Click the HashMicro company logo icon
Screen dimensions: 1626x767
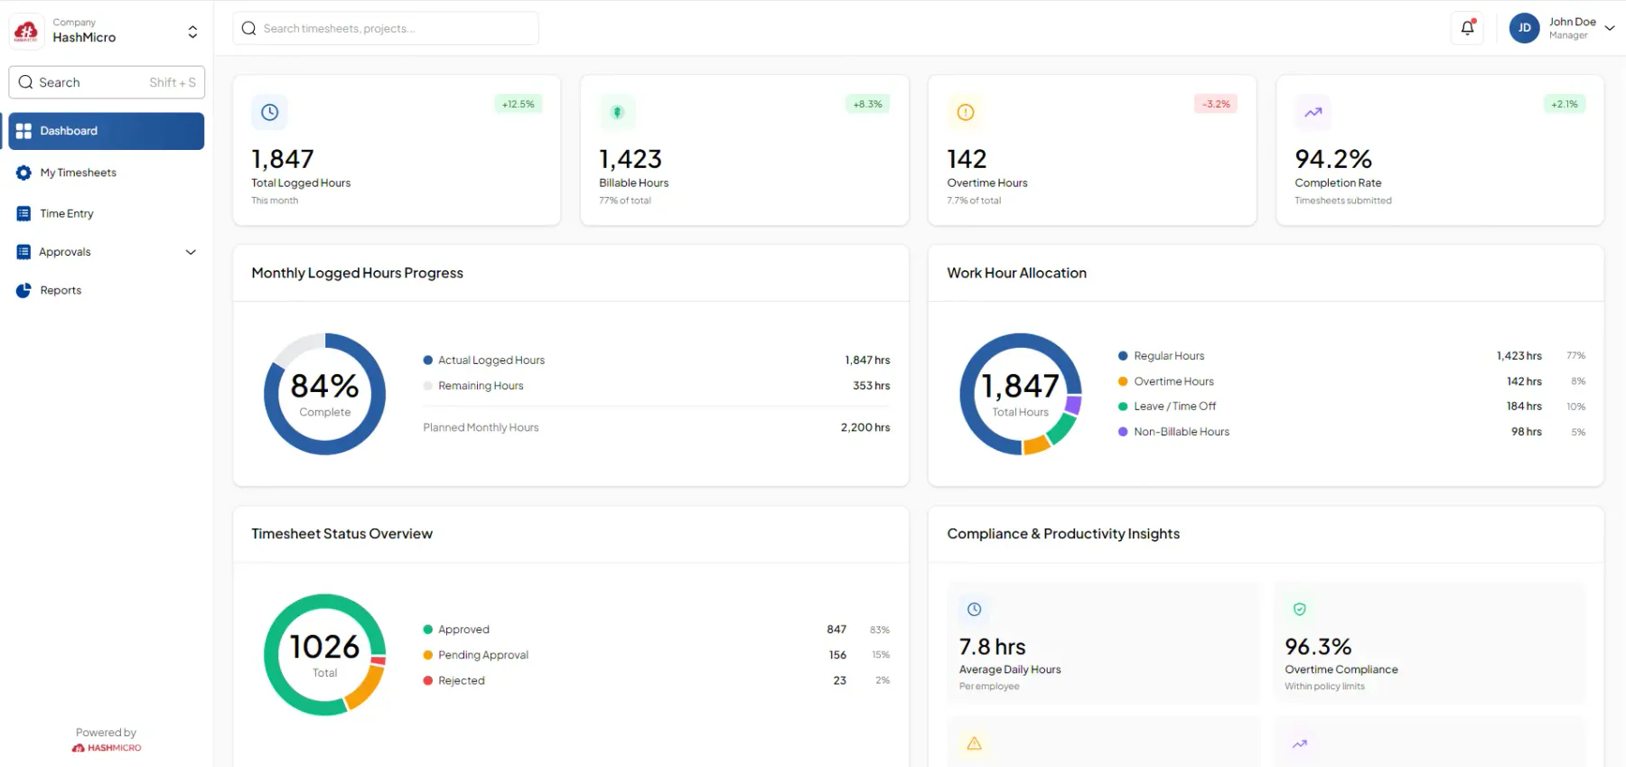(x=26, y=31)
